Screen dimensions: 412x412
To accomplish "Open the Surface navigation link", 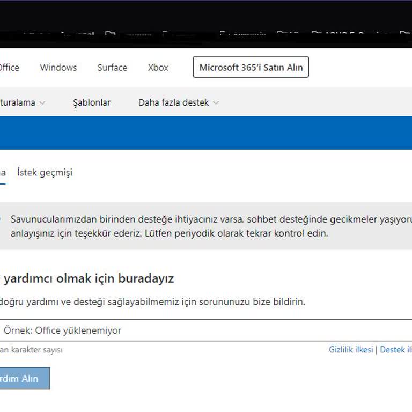I will click(112, 68).
